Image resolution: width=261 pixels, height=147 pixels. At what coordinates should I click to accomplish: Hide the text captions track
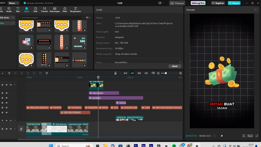click(7, 108)
